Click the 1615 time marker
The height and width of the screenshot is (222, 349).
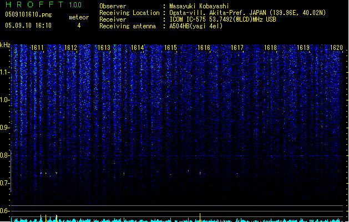[x=170, y=48]
